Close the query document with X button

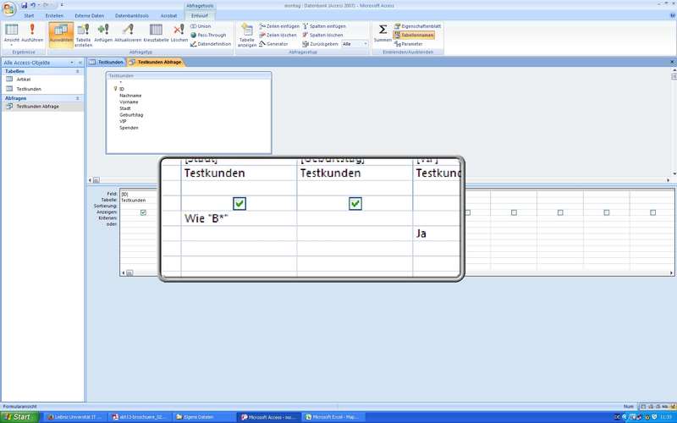coord(672,62)
